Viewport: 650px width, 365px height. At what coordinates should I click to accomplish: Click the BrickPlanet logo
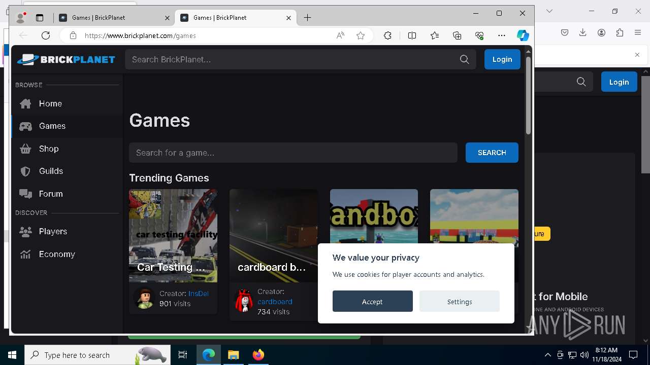click(x=66, y=59)
